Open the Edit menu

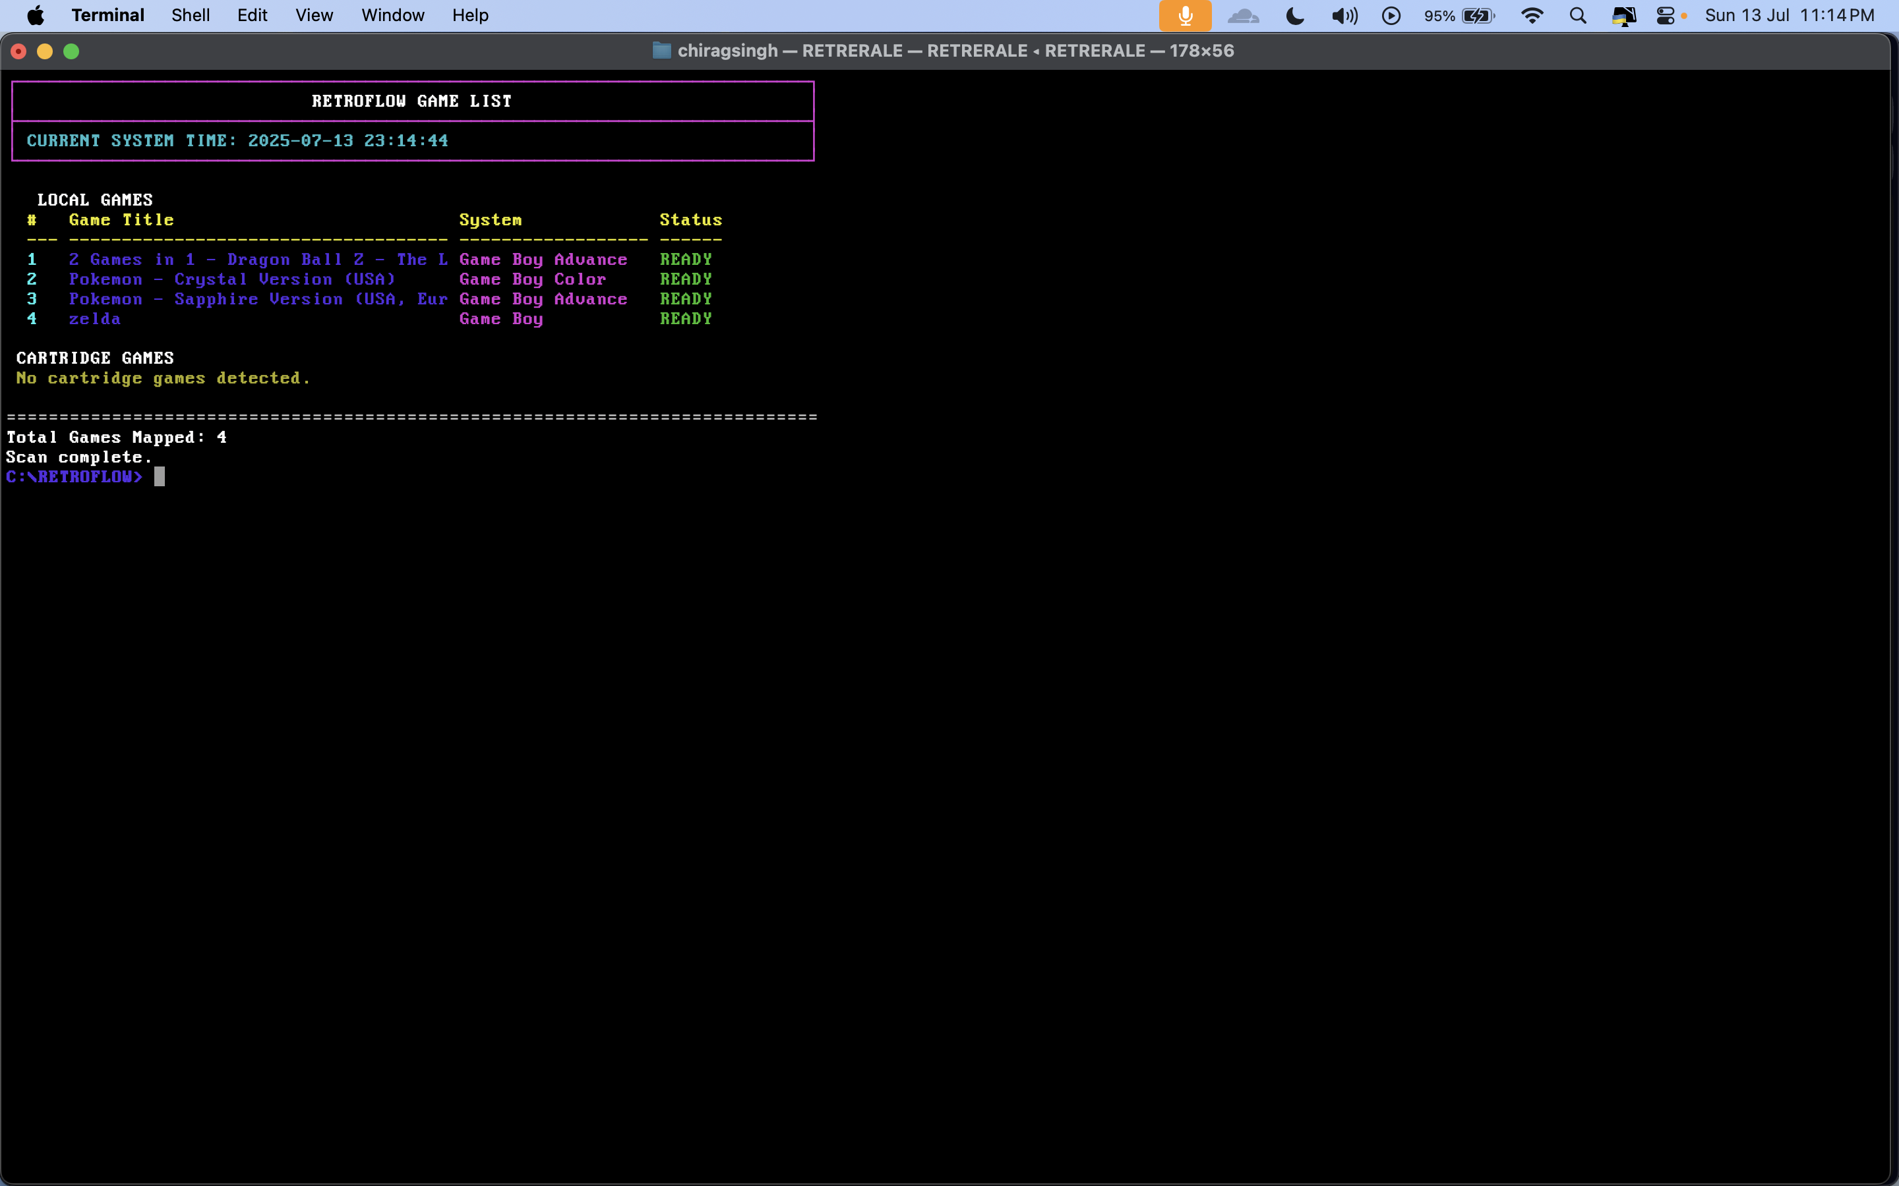click(x=252, y=16)
